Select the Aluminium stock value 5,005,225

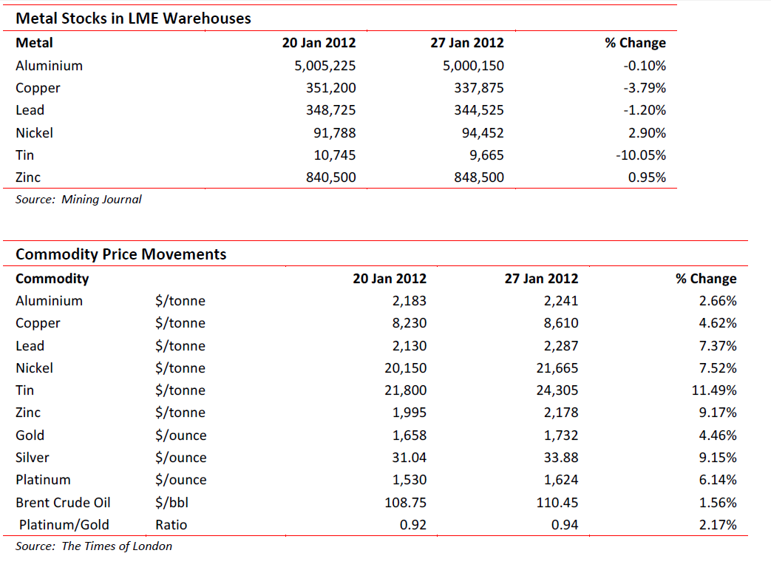click(x=325, y=66)
